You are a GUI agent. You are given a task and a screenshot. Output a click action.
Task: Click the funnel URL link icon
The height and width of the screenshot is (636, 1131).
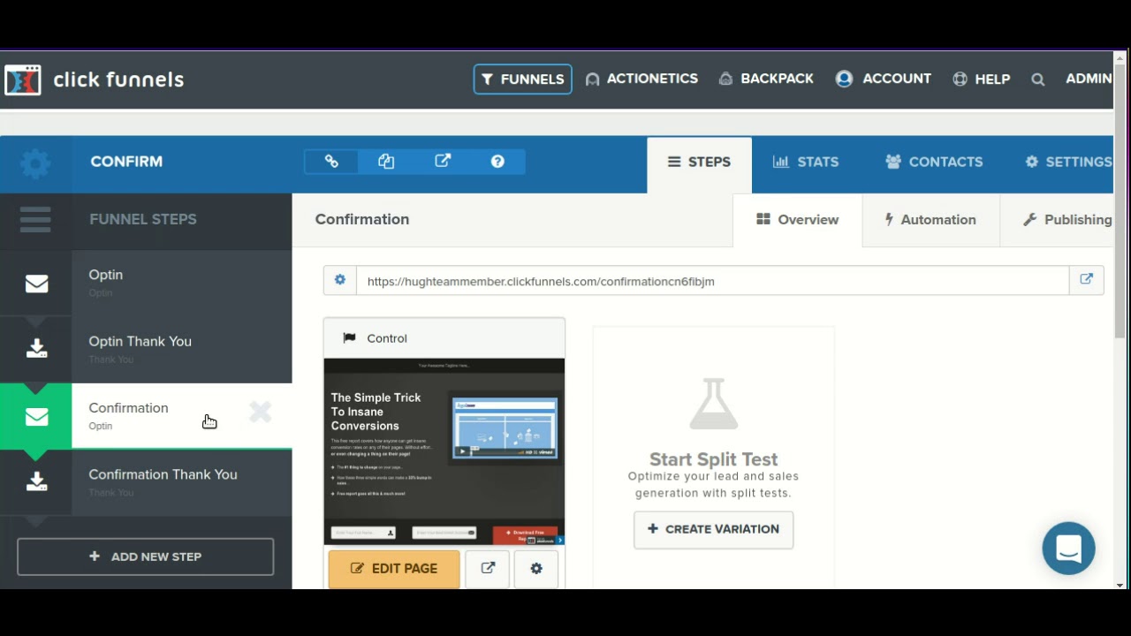pos(331,162)
